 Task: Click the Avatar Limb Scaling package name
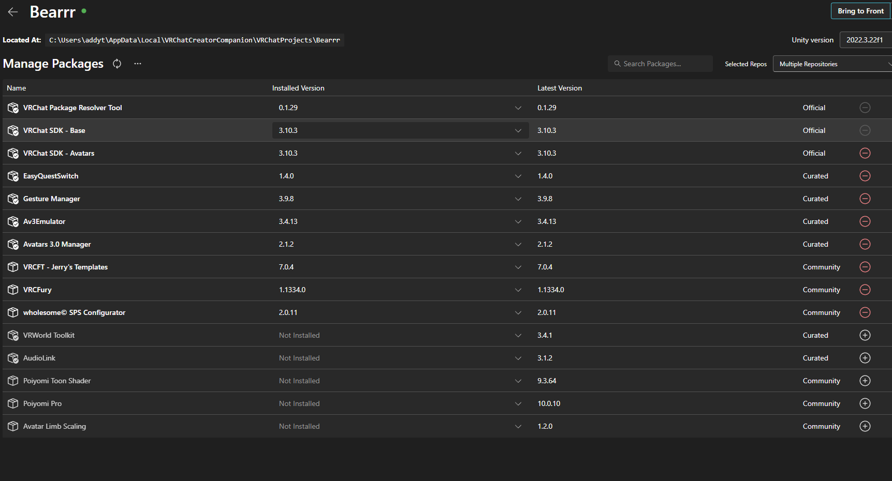click(x=54, y=426)
